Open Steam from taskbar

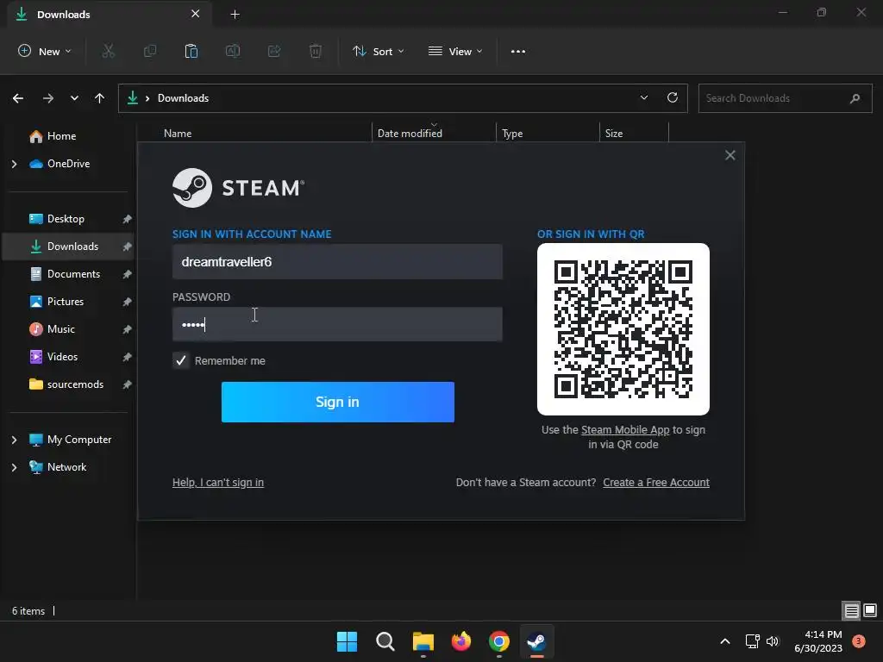[x=536, y=641]
